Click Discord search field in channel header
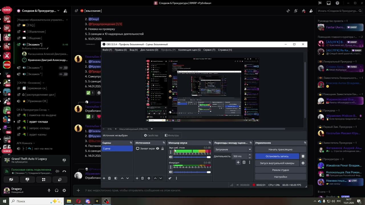365x205 pixels. coord(339,11)
